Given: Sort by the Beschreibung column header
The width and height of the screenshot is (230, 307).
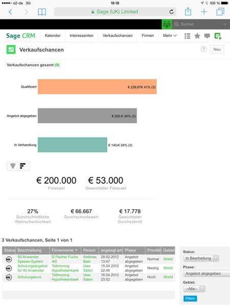Looking at the screenshot, I should click(33, 250).
